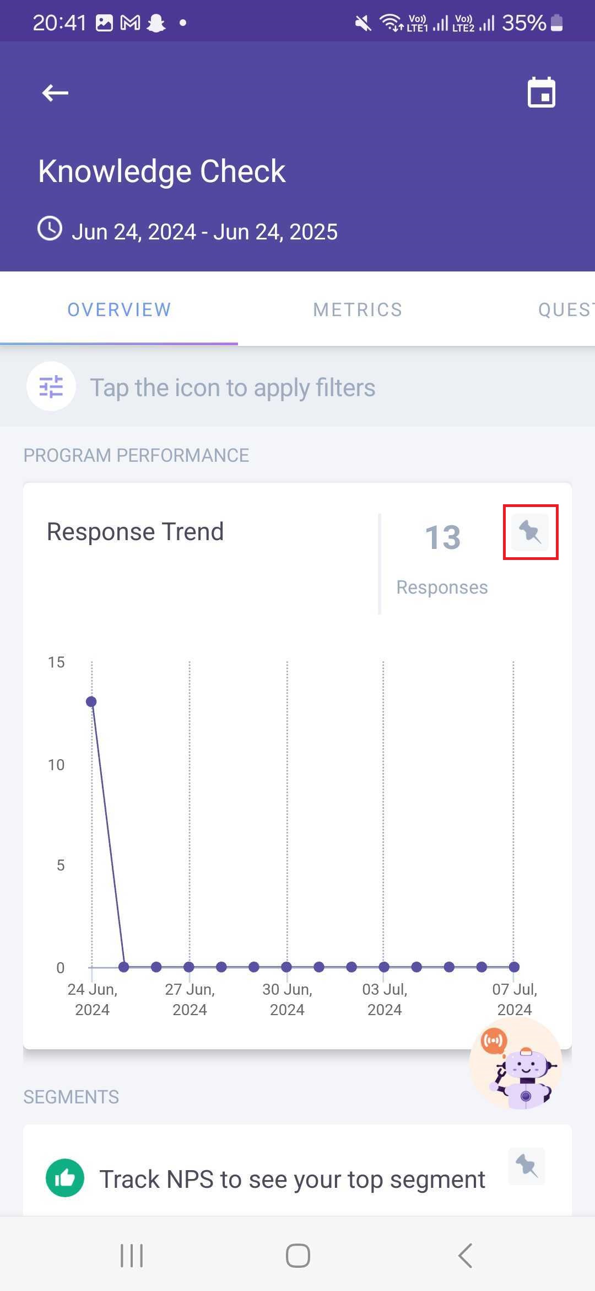Image resolution: width=595 pixels, height=1291 pixels.
Task: Tap 'Tap the icon to apply filters' text
Action: [232, 387]
